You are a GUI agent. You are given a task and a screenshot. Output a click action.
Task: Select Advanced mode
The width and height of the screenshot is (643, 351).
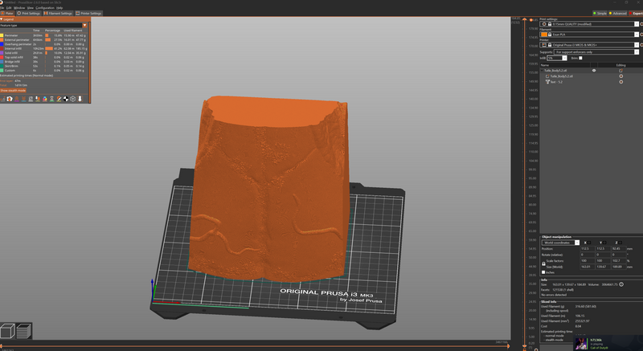[617, 13]
